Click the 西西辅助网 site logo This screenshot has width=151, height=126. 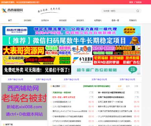[12, 10]
